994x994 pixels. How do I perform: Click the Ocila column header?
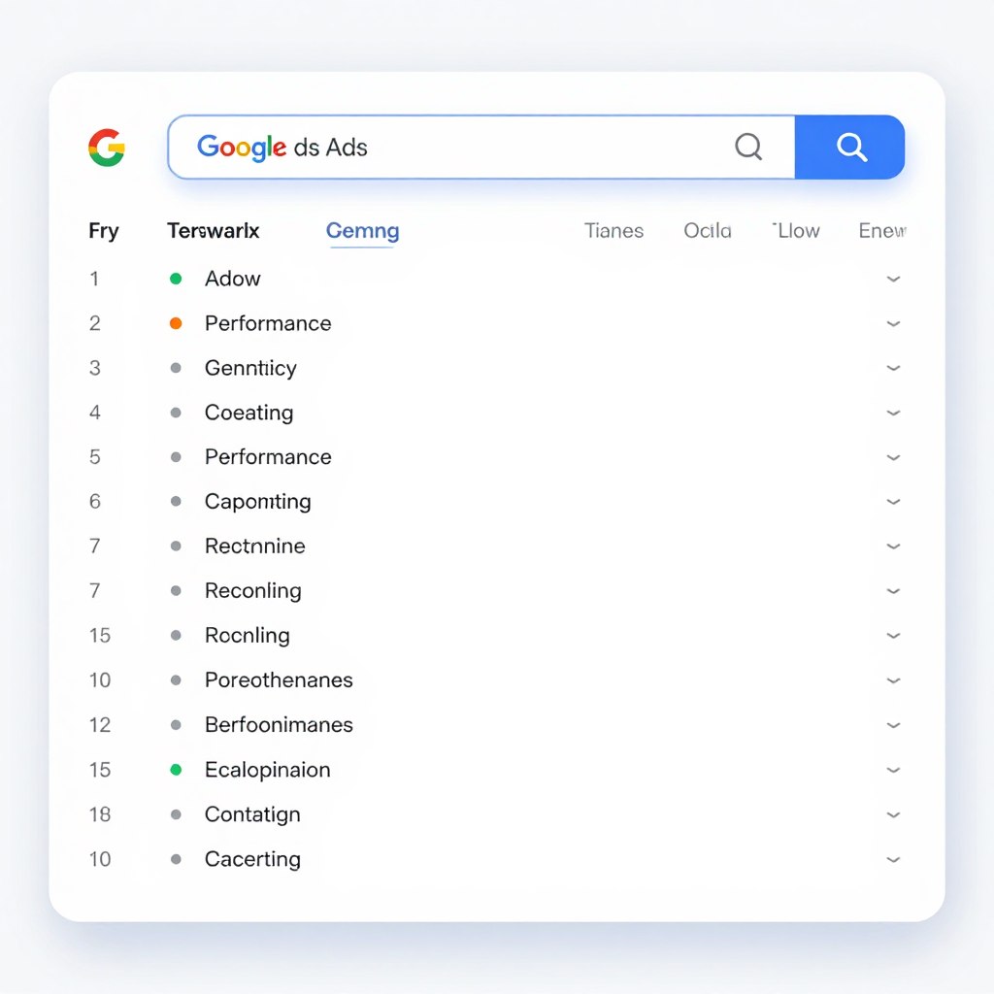(707, 231)
